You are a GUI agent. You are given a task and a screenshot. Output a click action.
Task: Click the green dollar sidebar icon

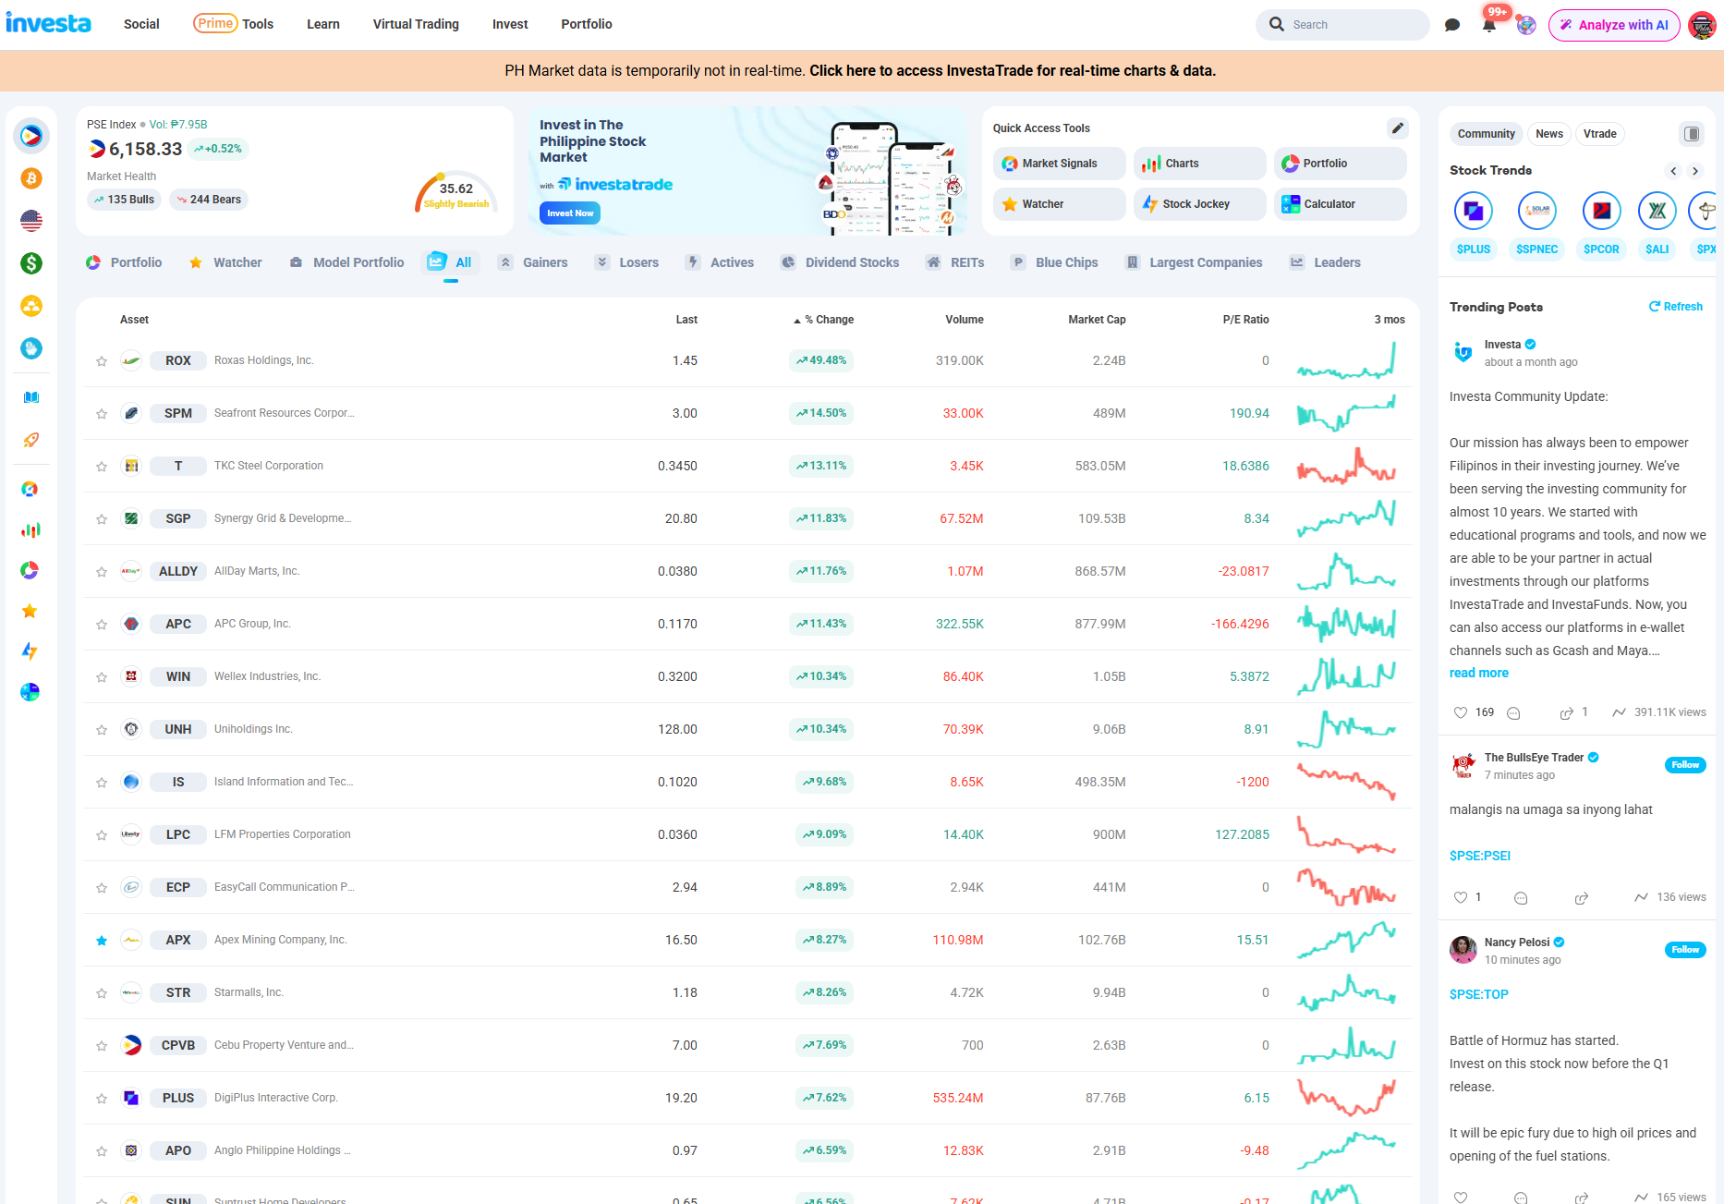pos(31,263)
